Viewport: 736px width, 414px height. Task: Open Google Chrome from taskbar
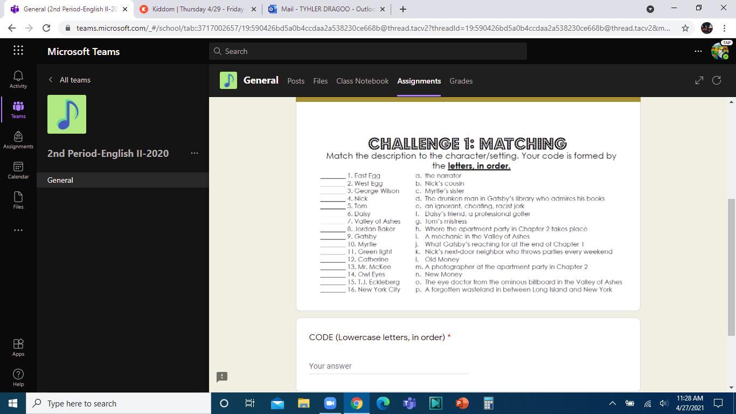pyautogui.click(x=357, y=403)
